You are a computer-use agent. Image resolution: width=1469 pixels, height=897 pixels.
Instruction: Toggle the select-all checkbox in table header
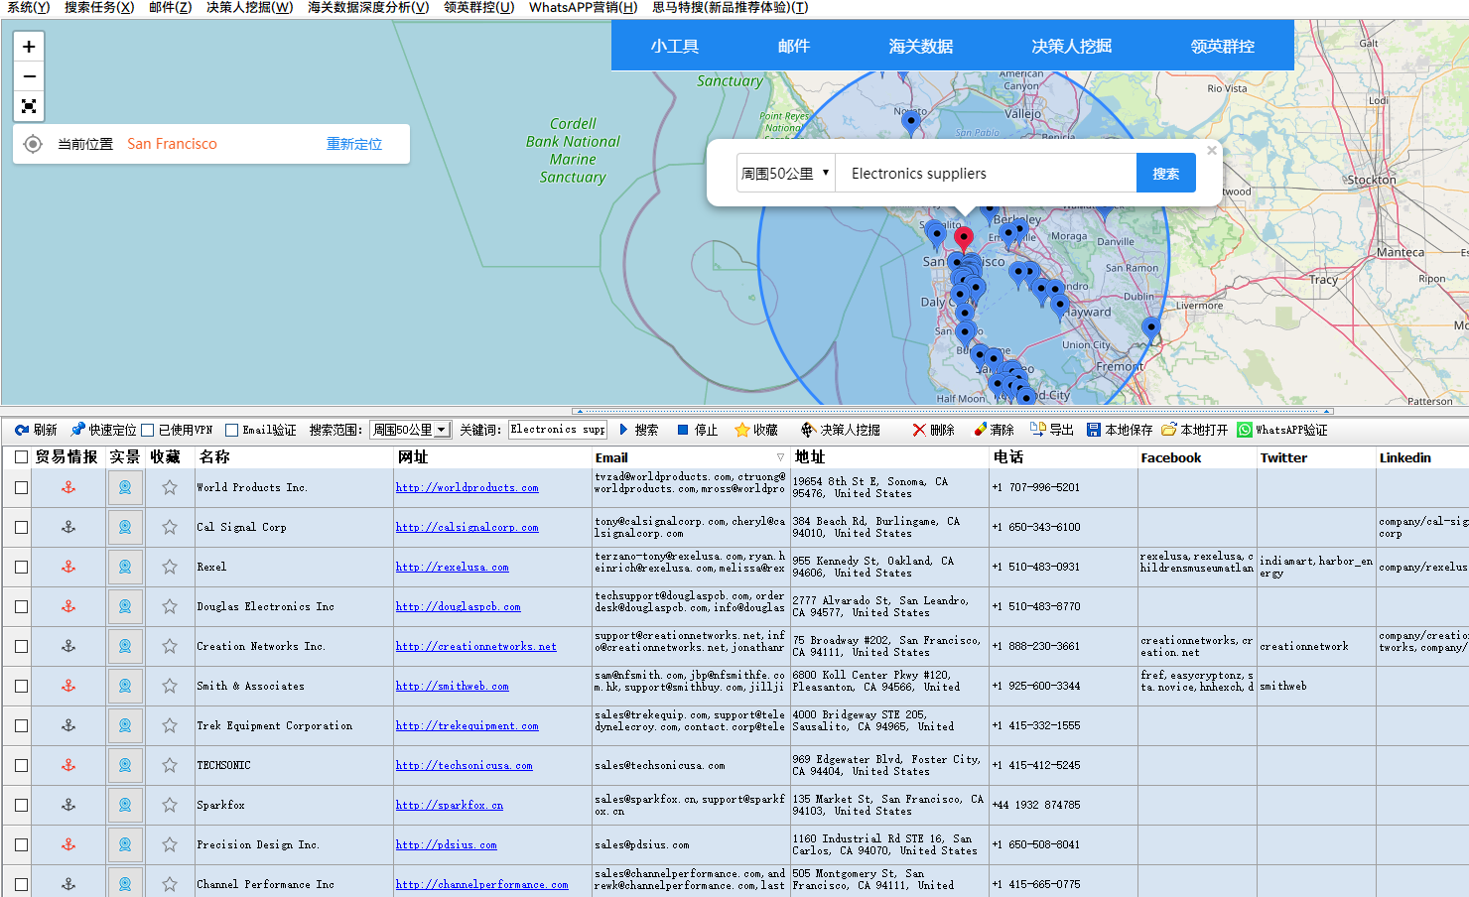pyautogui.click(x=21, y=457)
